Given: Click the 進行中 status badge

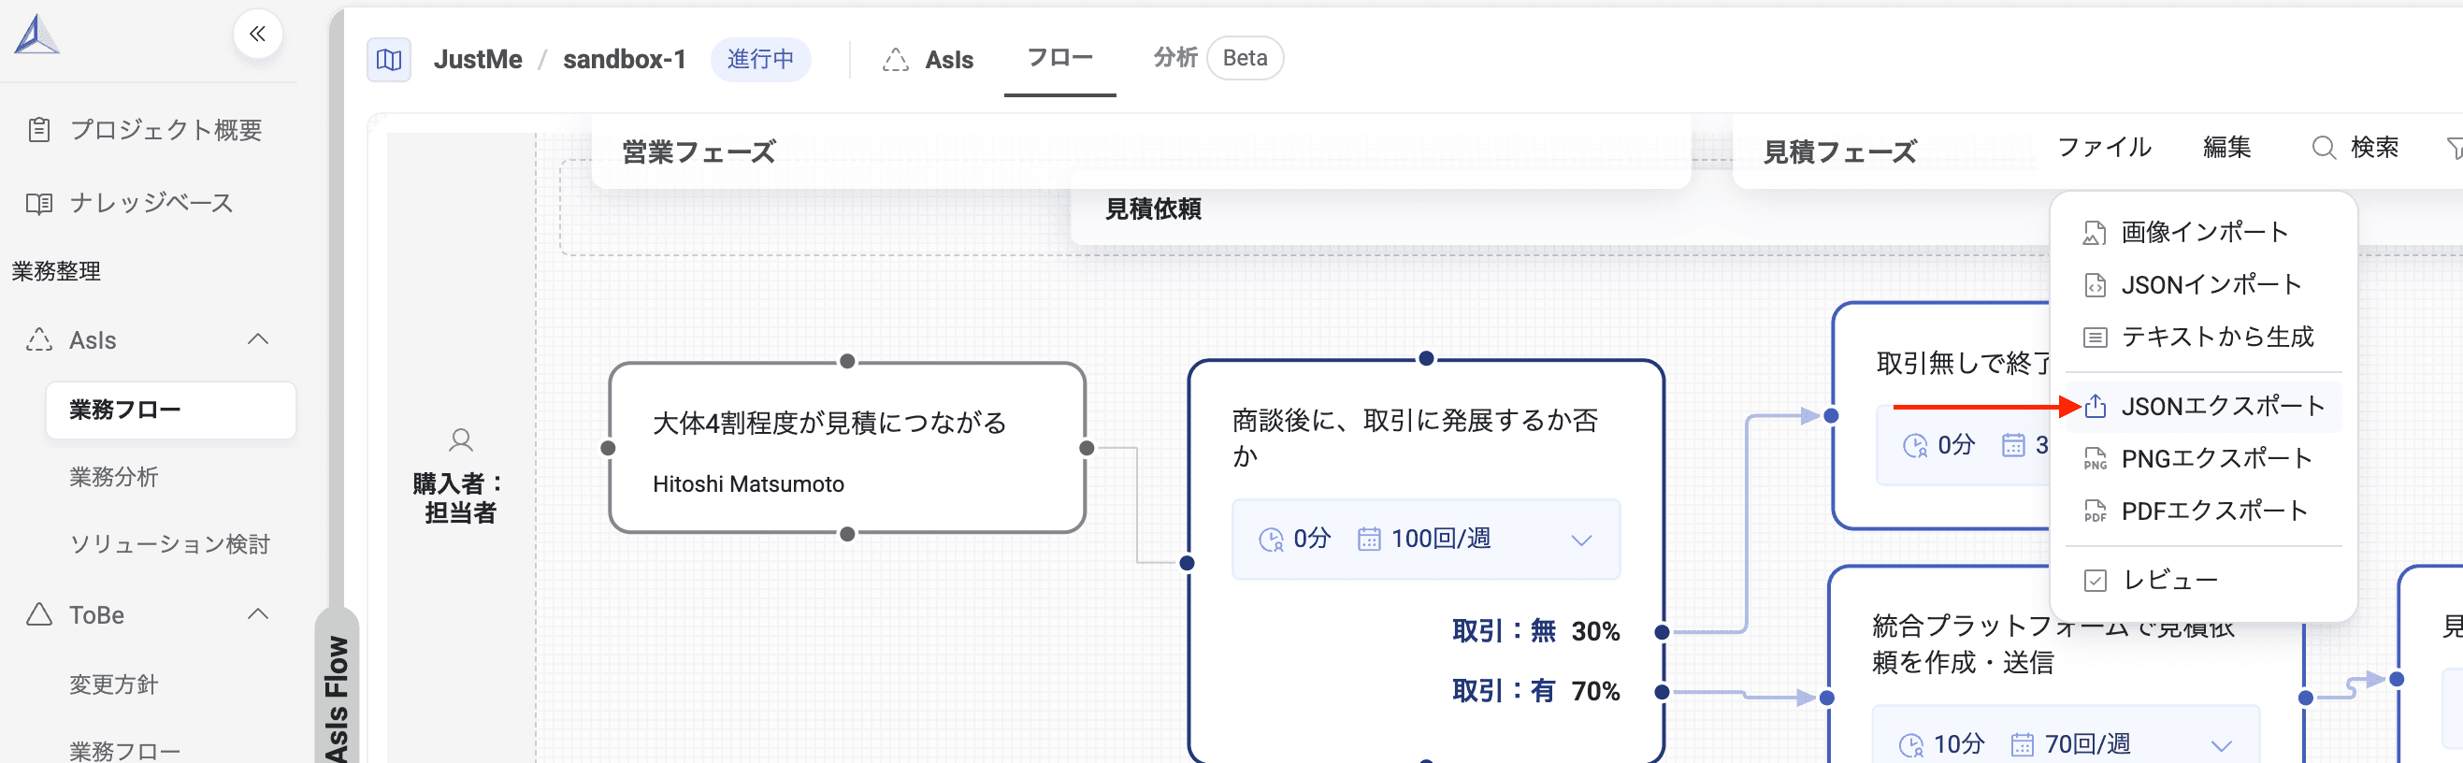Looking at the screenshot, I should tap(760, 59).
